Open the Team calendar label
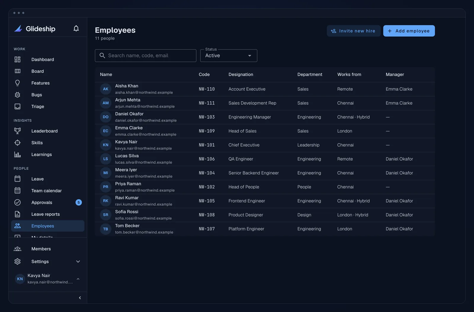474x312 pixels. [47, 191]
